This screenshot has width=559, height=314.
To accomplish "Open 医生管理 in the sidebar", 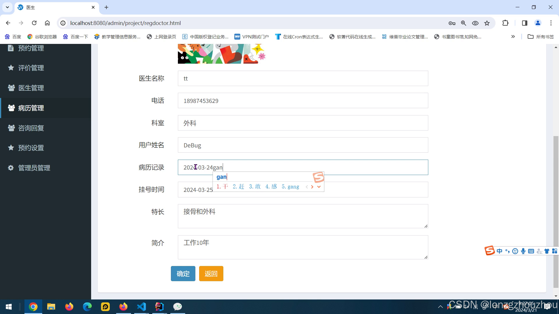I will point(31,88).
